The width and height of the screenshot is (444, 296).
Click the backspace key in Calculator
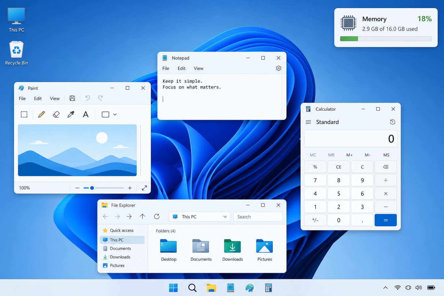pos(386,167)
